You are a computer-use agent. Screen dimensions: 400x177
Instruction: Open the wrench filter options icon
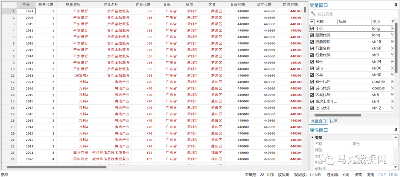(x=313, y=14)
